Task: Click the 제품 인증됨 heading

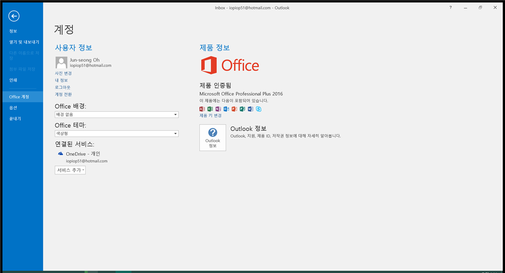Action: [216, 85]
